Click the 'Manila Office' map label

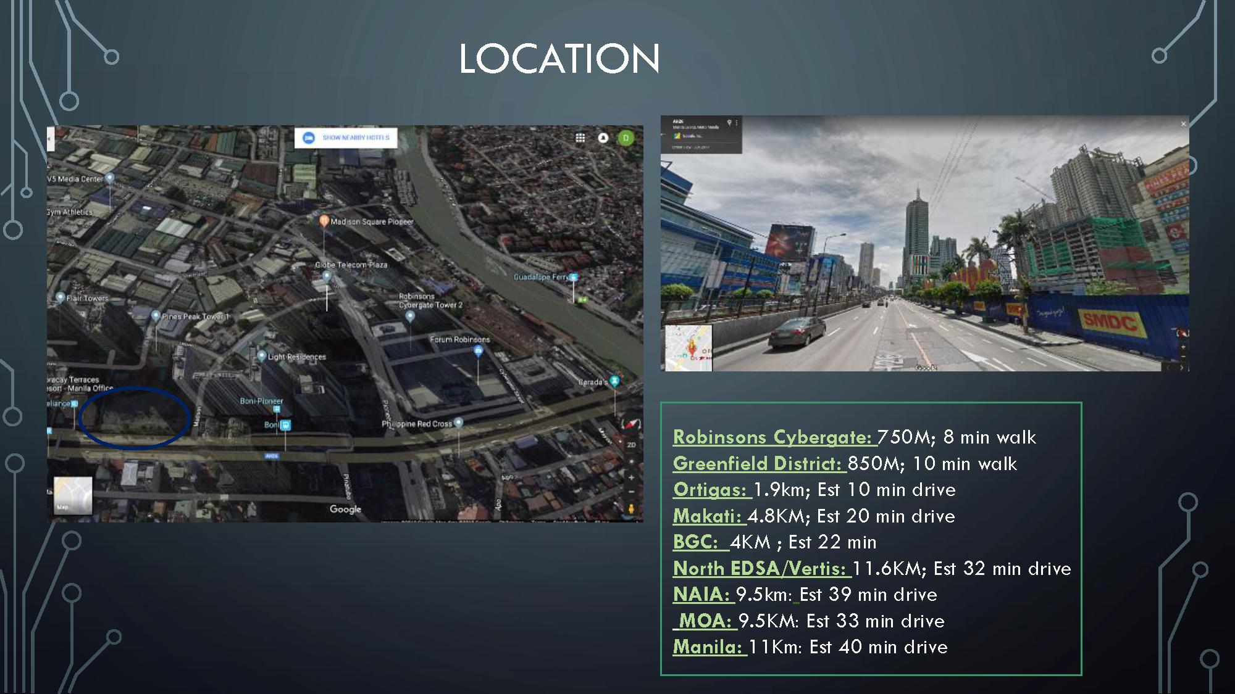91,388
